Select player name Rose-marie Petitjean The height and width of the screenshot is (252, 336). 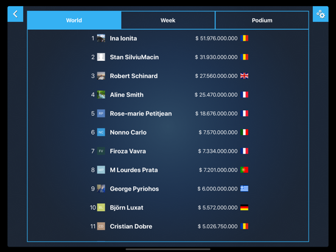[141, 114]
